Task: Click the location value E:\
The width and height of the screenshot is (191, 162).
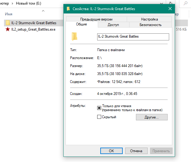Action: tap(99, 58)
